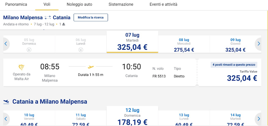Pick 13 lug Lunedì return date

pyautogui.click(x=184, y=118)
